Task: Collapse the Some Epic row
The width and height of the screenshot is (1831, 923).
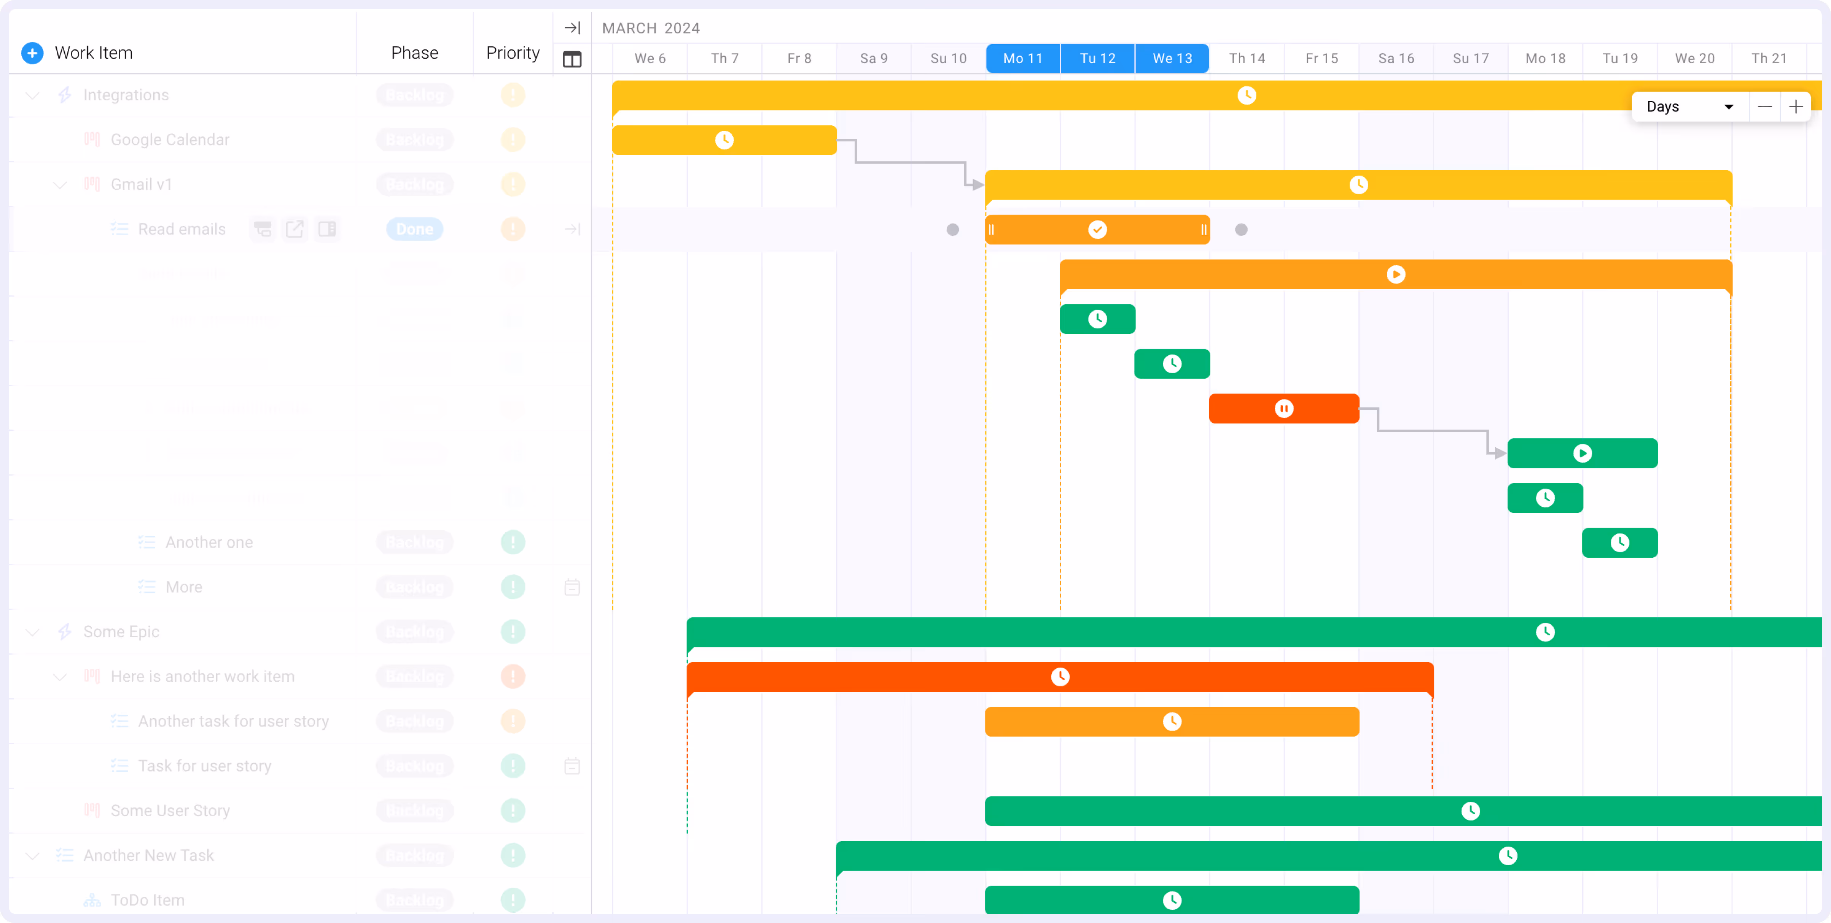Action: tap(32, 632)
